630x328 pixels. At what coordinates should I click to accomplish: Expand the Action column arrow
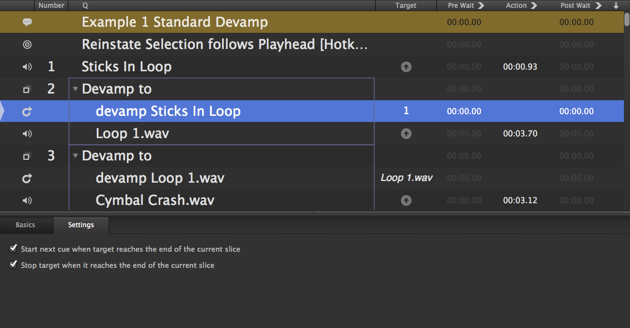pyautogui.click(x=534, y=6)
